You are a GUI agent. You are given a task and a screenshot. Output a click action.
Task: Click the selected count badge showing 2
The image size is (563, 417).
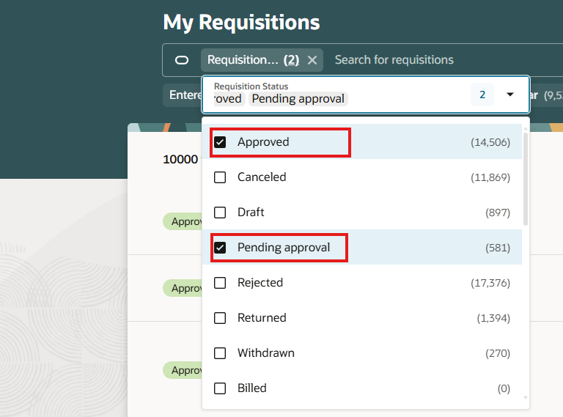(482, 95)
